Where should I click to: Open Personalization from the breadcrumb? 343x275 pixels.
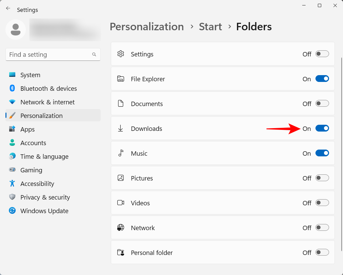(x=147, y=27)
